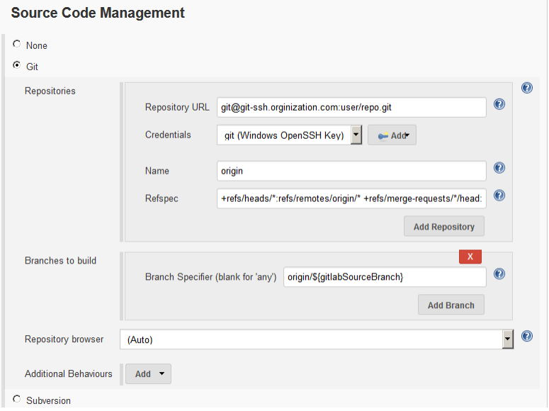Select the Git source control option
Screen dimensions: 549x411
pyautogui.click(x=16, y=64)
